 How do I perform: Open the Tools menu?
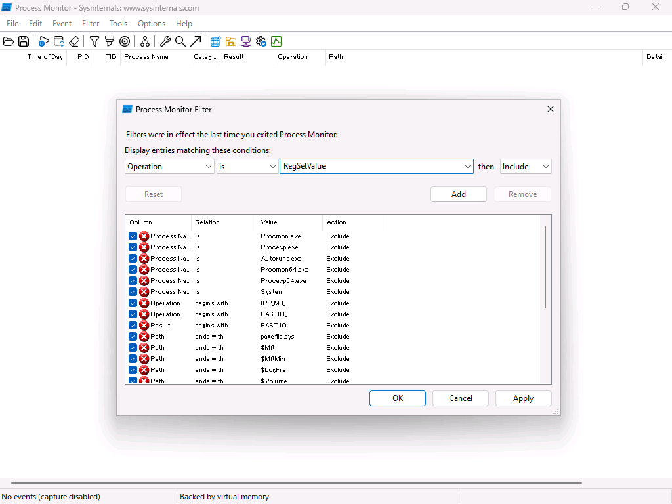[x=118, y=24]
